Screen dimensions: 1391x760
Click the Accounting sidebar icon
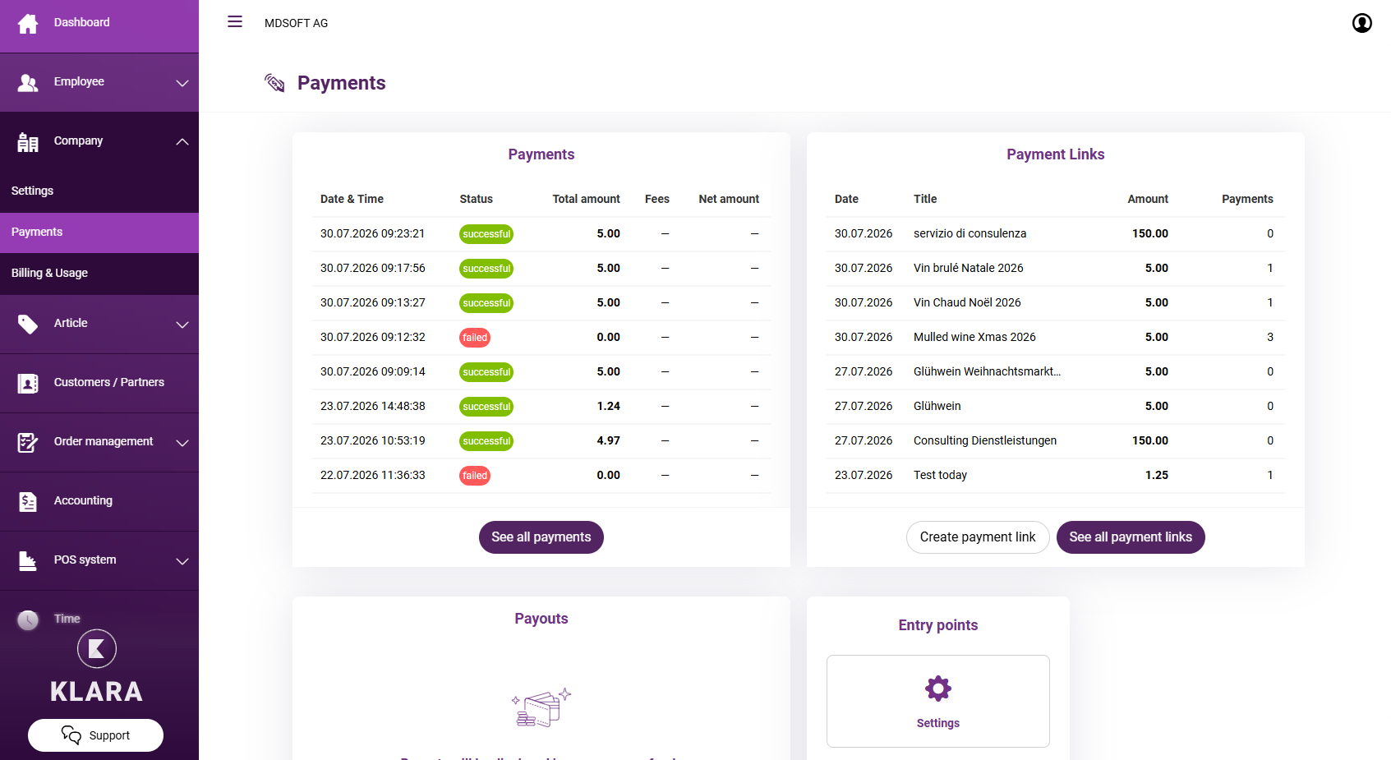point(28,501)
